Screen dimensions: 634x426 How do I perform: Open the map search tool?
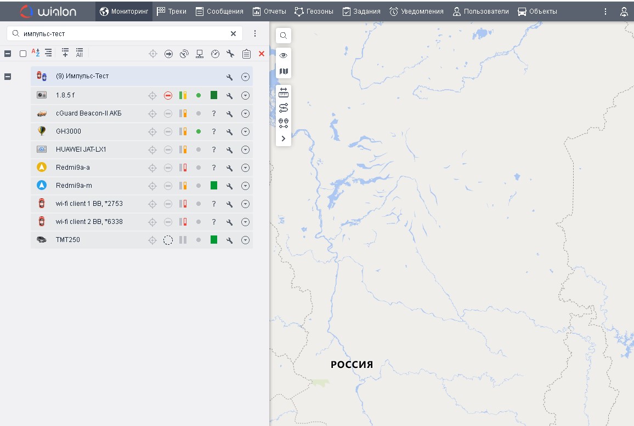[284, 36]
